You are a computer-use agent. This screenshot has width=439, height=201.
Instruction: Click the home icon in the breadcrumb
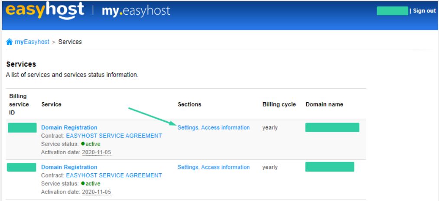(x=9, y=42)
